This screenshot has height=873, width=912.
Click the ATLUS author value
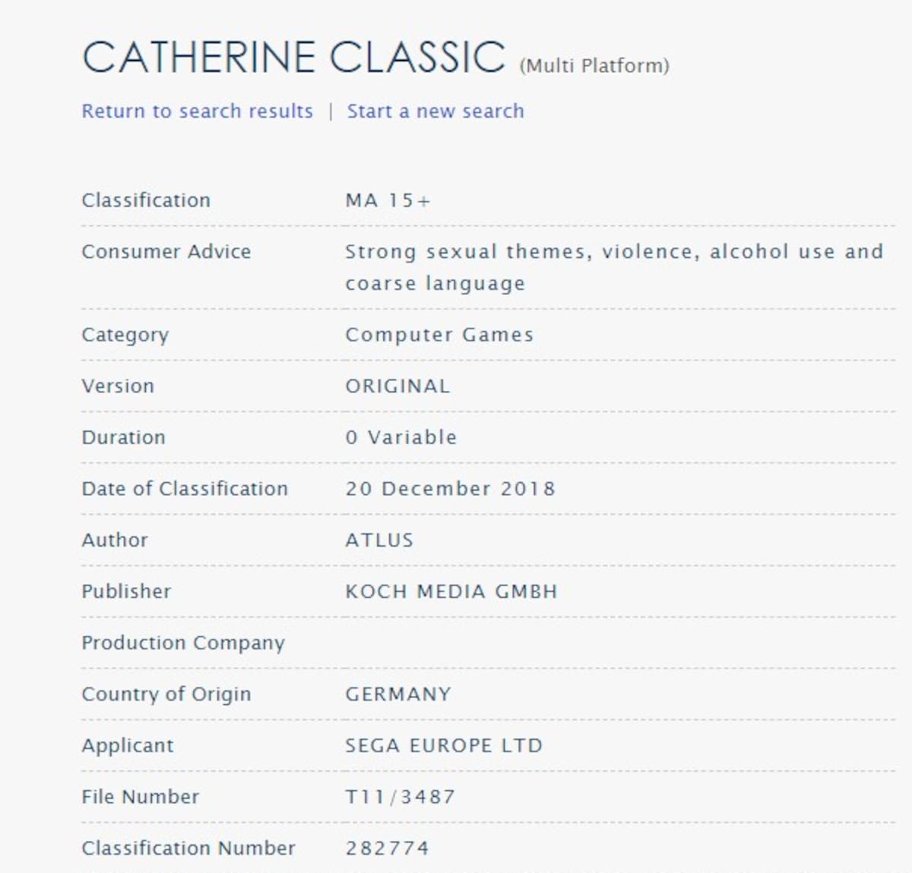(x=379, y=540)
